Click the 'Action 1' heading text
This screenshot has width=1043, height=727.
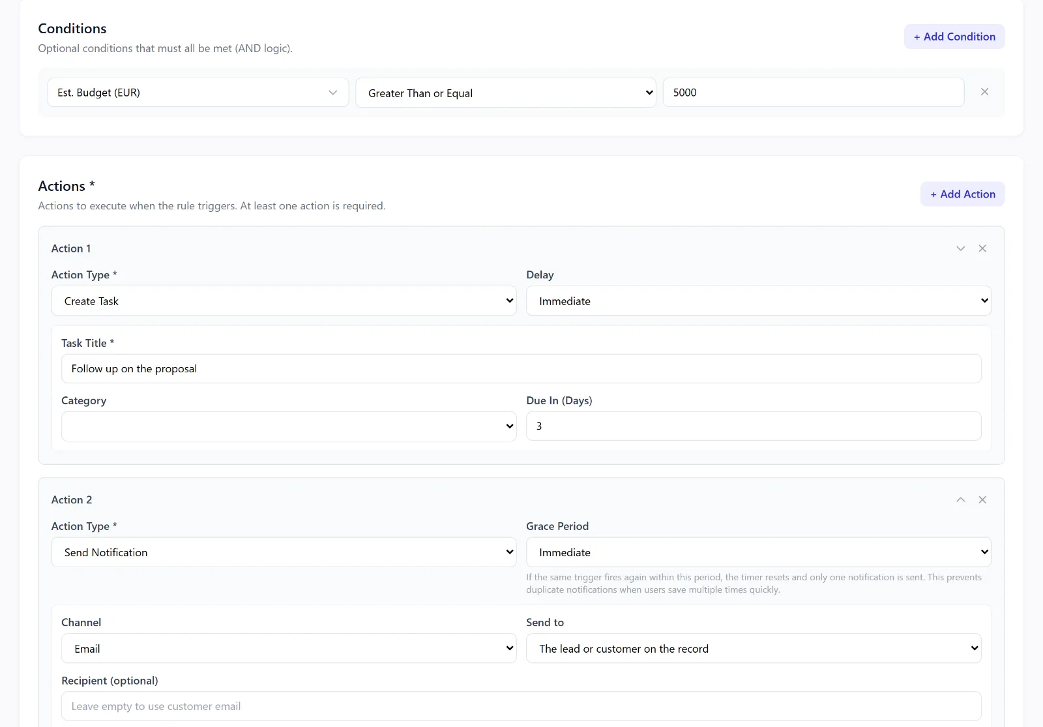[71, 248]
